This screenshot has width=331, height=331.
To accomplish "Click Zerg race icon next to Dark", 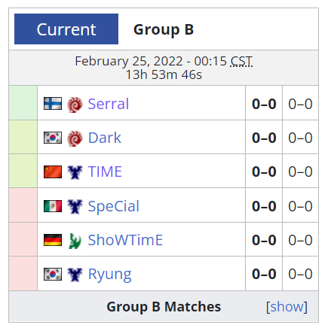I will [x=75, y=138].
